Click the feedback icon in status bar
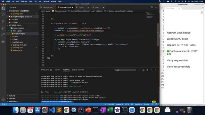Screen dimensions: 205x115 152,104
